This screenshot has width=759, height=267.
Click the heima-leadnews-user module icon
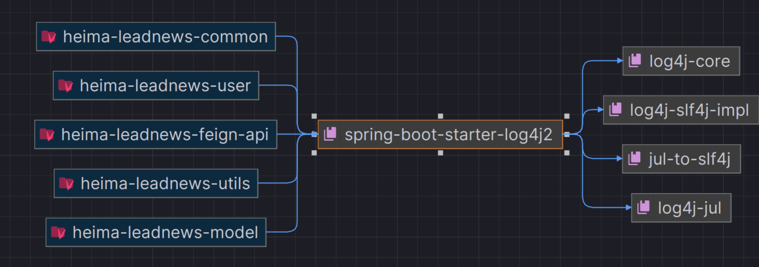65,86
